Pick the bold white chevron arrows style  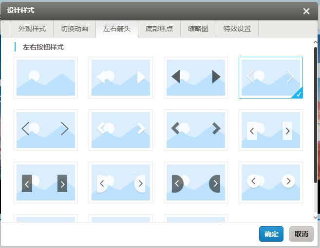click(x=121, y=130)
